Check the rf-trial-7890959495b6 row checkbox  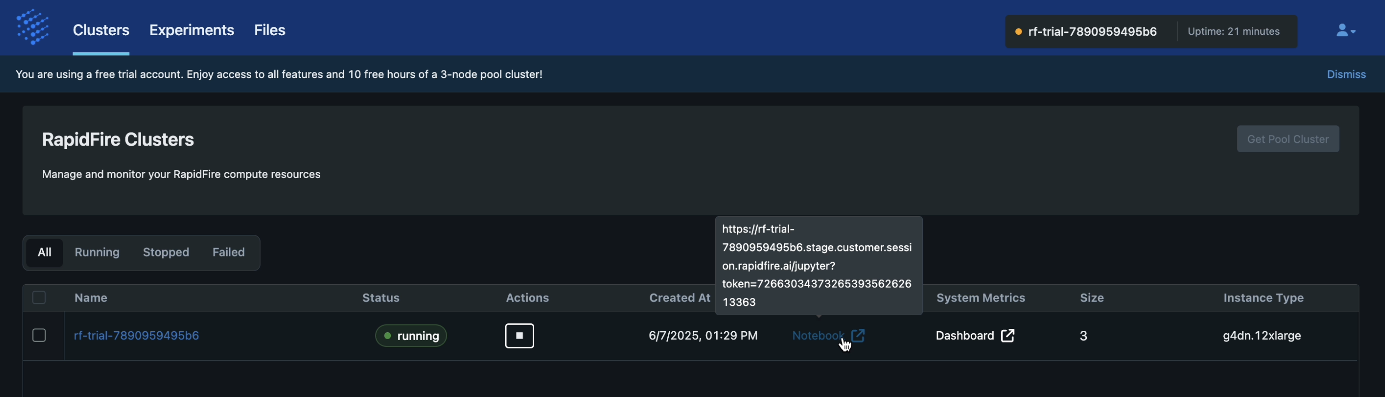[x=39, y=336]
